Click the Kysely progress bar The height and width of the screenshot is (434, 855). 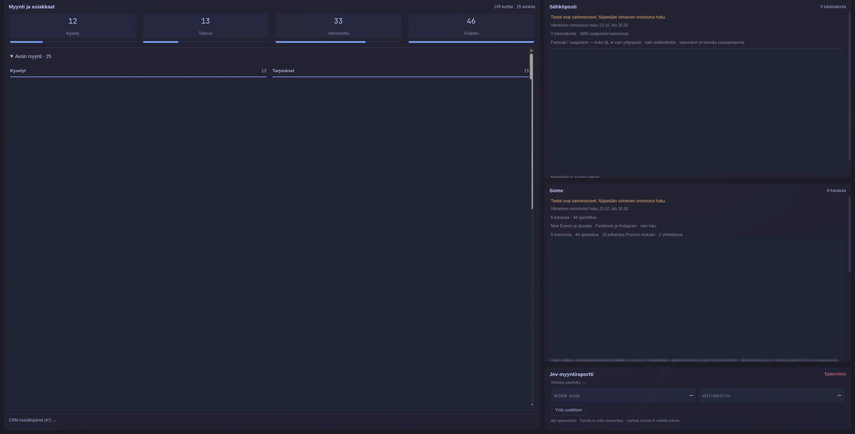tap(73, 42)
